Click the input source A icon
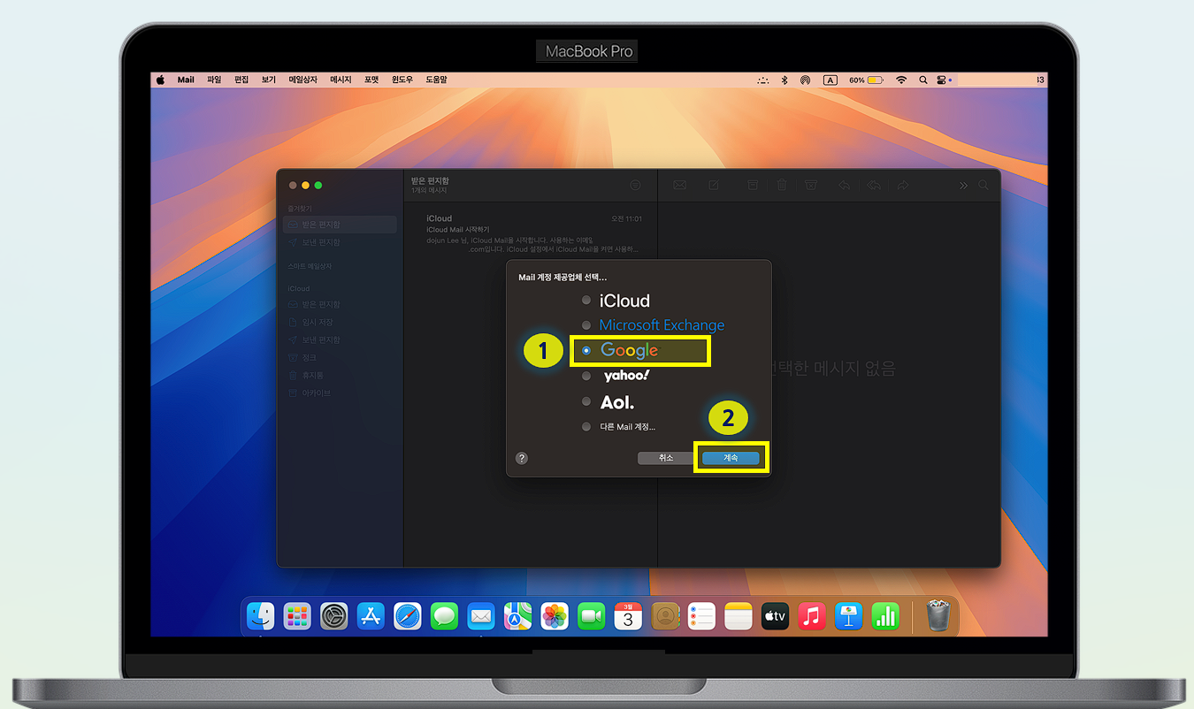 (x=830, y=80)
